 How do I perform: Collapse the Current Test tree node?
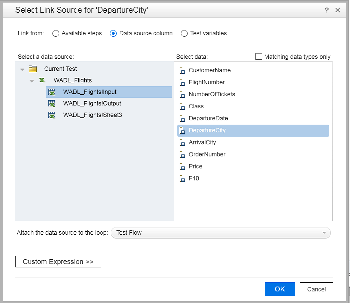point(22,69)
